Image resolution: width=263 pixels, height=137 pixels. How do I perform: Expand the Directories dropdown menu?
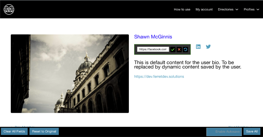tap(228, 10)
